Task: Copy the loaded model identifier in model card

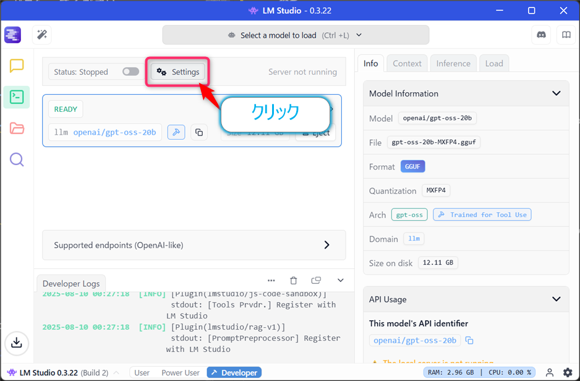Action: (x=199, y=132)
